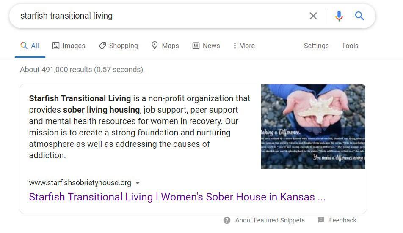Open search Tools
This screenshot has height=233, width=403.
click(x=350, y=46)
